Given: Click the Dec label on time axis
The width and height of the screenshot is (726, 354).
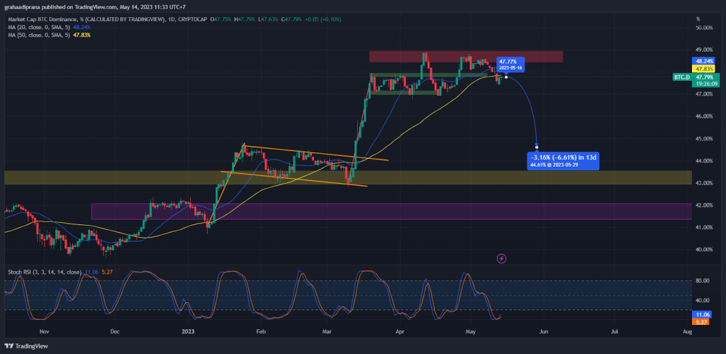Looking at the screenshot, I should [115, 332].
